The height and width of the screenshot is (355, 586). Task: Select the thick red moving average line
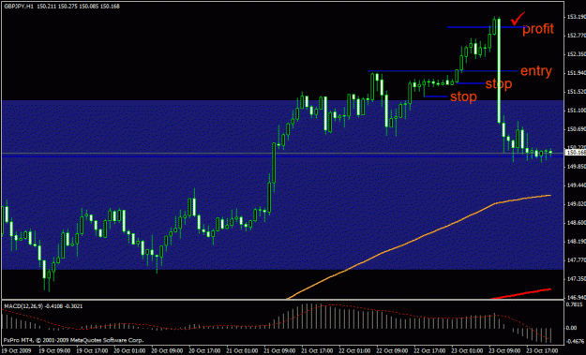coord(521,293)
